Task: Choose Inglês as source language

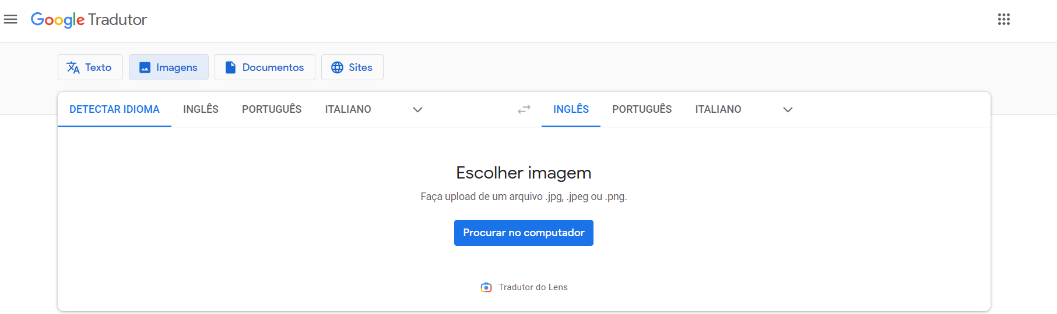Action: point(201,109)
